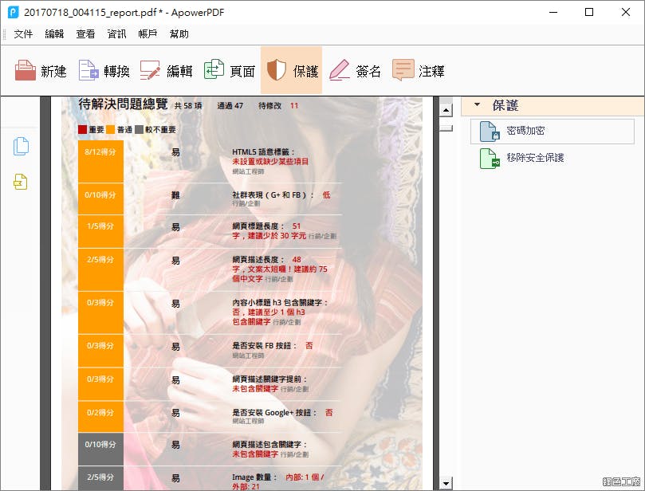Click the 難 difficulty label
This screenshot has width=645, height=491.
click(175, 195)
